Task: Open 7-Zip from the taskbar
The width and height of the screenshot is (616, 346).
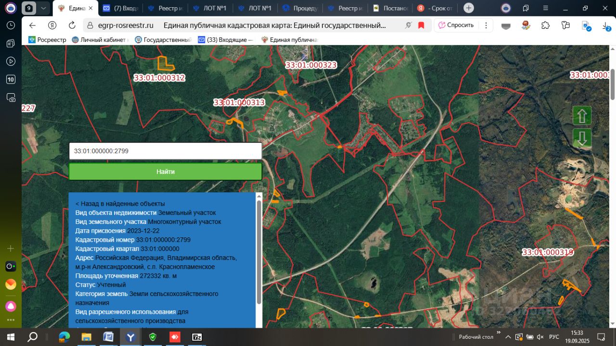Action: point(197,337)
